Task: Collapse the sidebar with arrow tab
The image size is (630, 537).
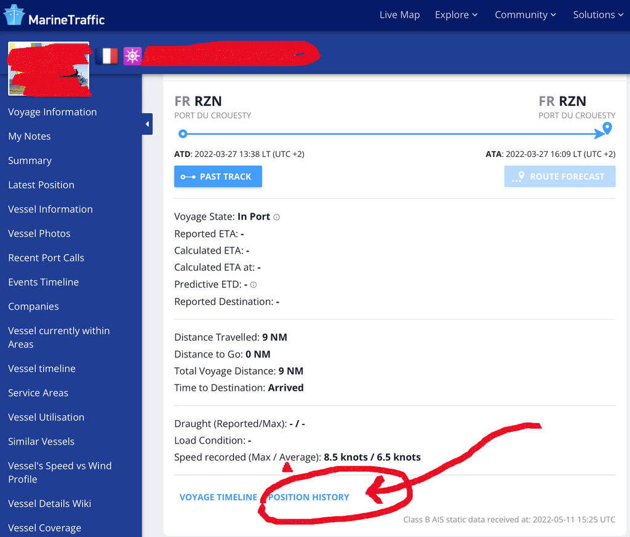Action: (x=147, y=124)
